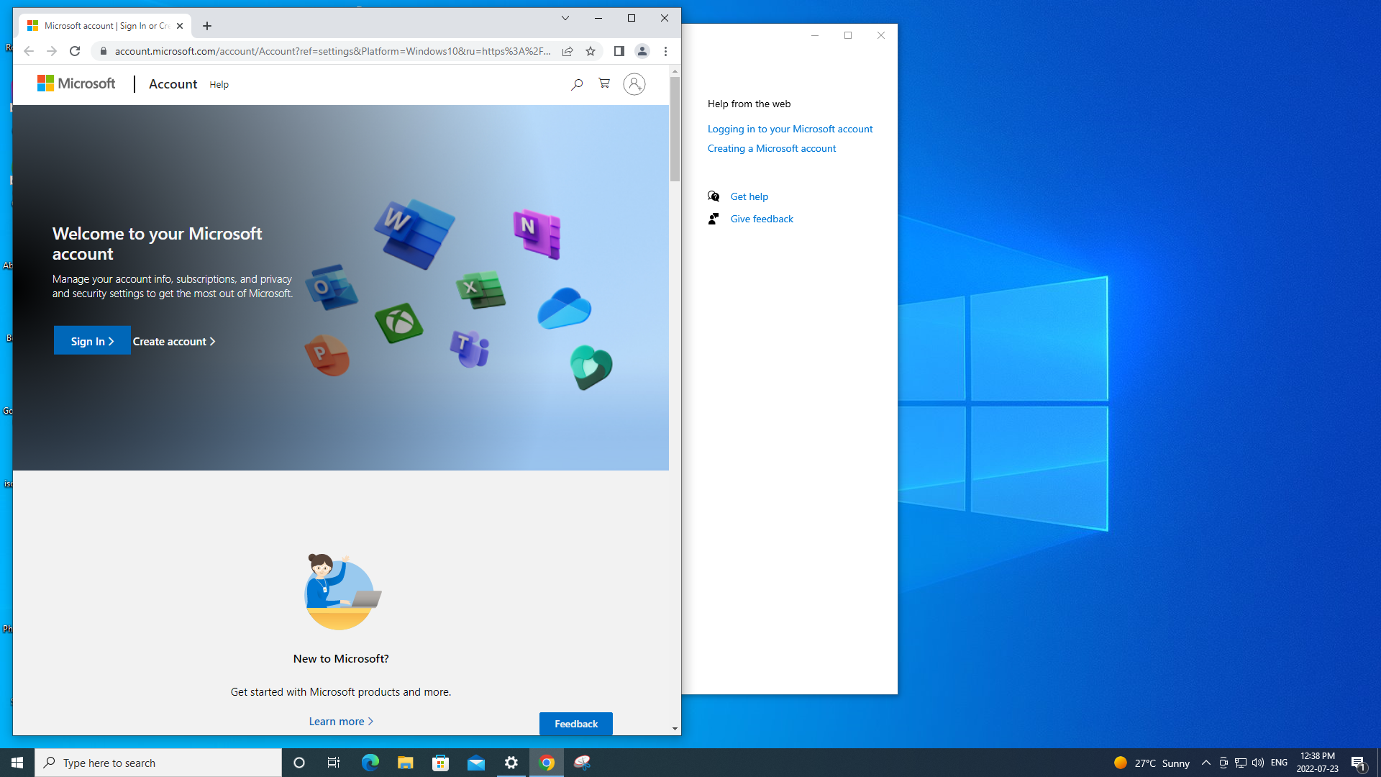This screenshot has width=1381, height=777.
Task: Click the taskbar search input field
Action: tap(158, 763)
